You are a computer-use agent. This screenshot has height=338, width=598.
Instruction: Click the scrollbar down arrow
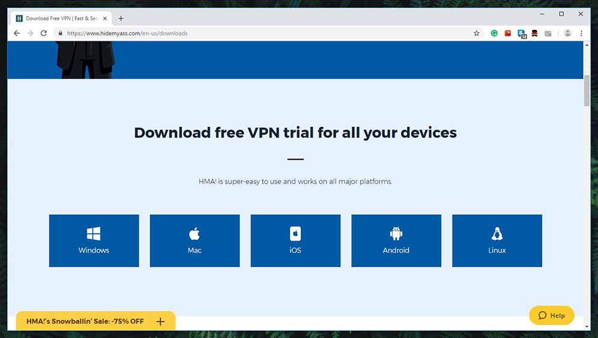coord(587,327)
